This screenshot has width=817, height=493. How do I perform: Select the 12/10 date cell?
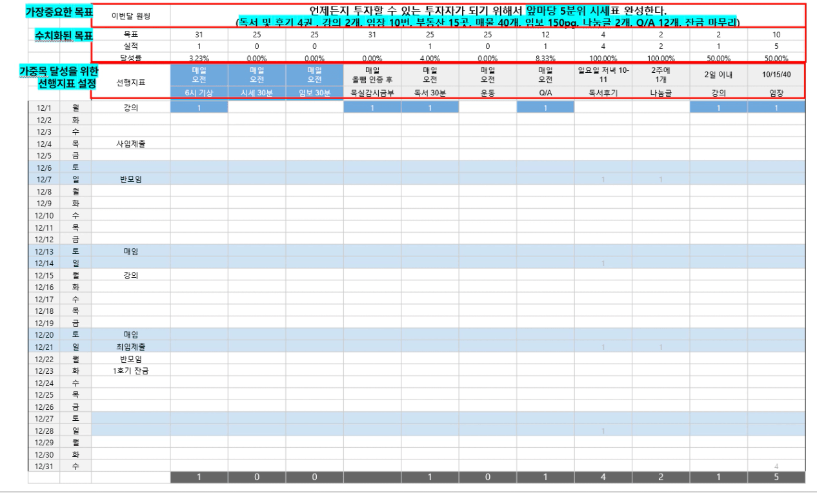click(44, 215)
